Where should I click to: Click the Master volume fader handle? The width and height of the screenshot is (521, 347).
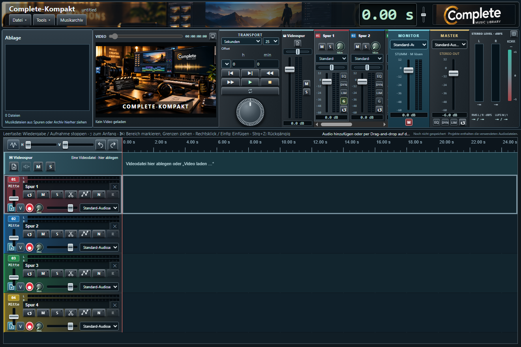pos(454,73)
